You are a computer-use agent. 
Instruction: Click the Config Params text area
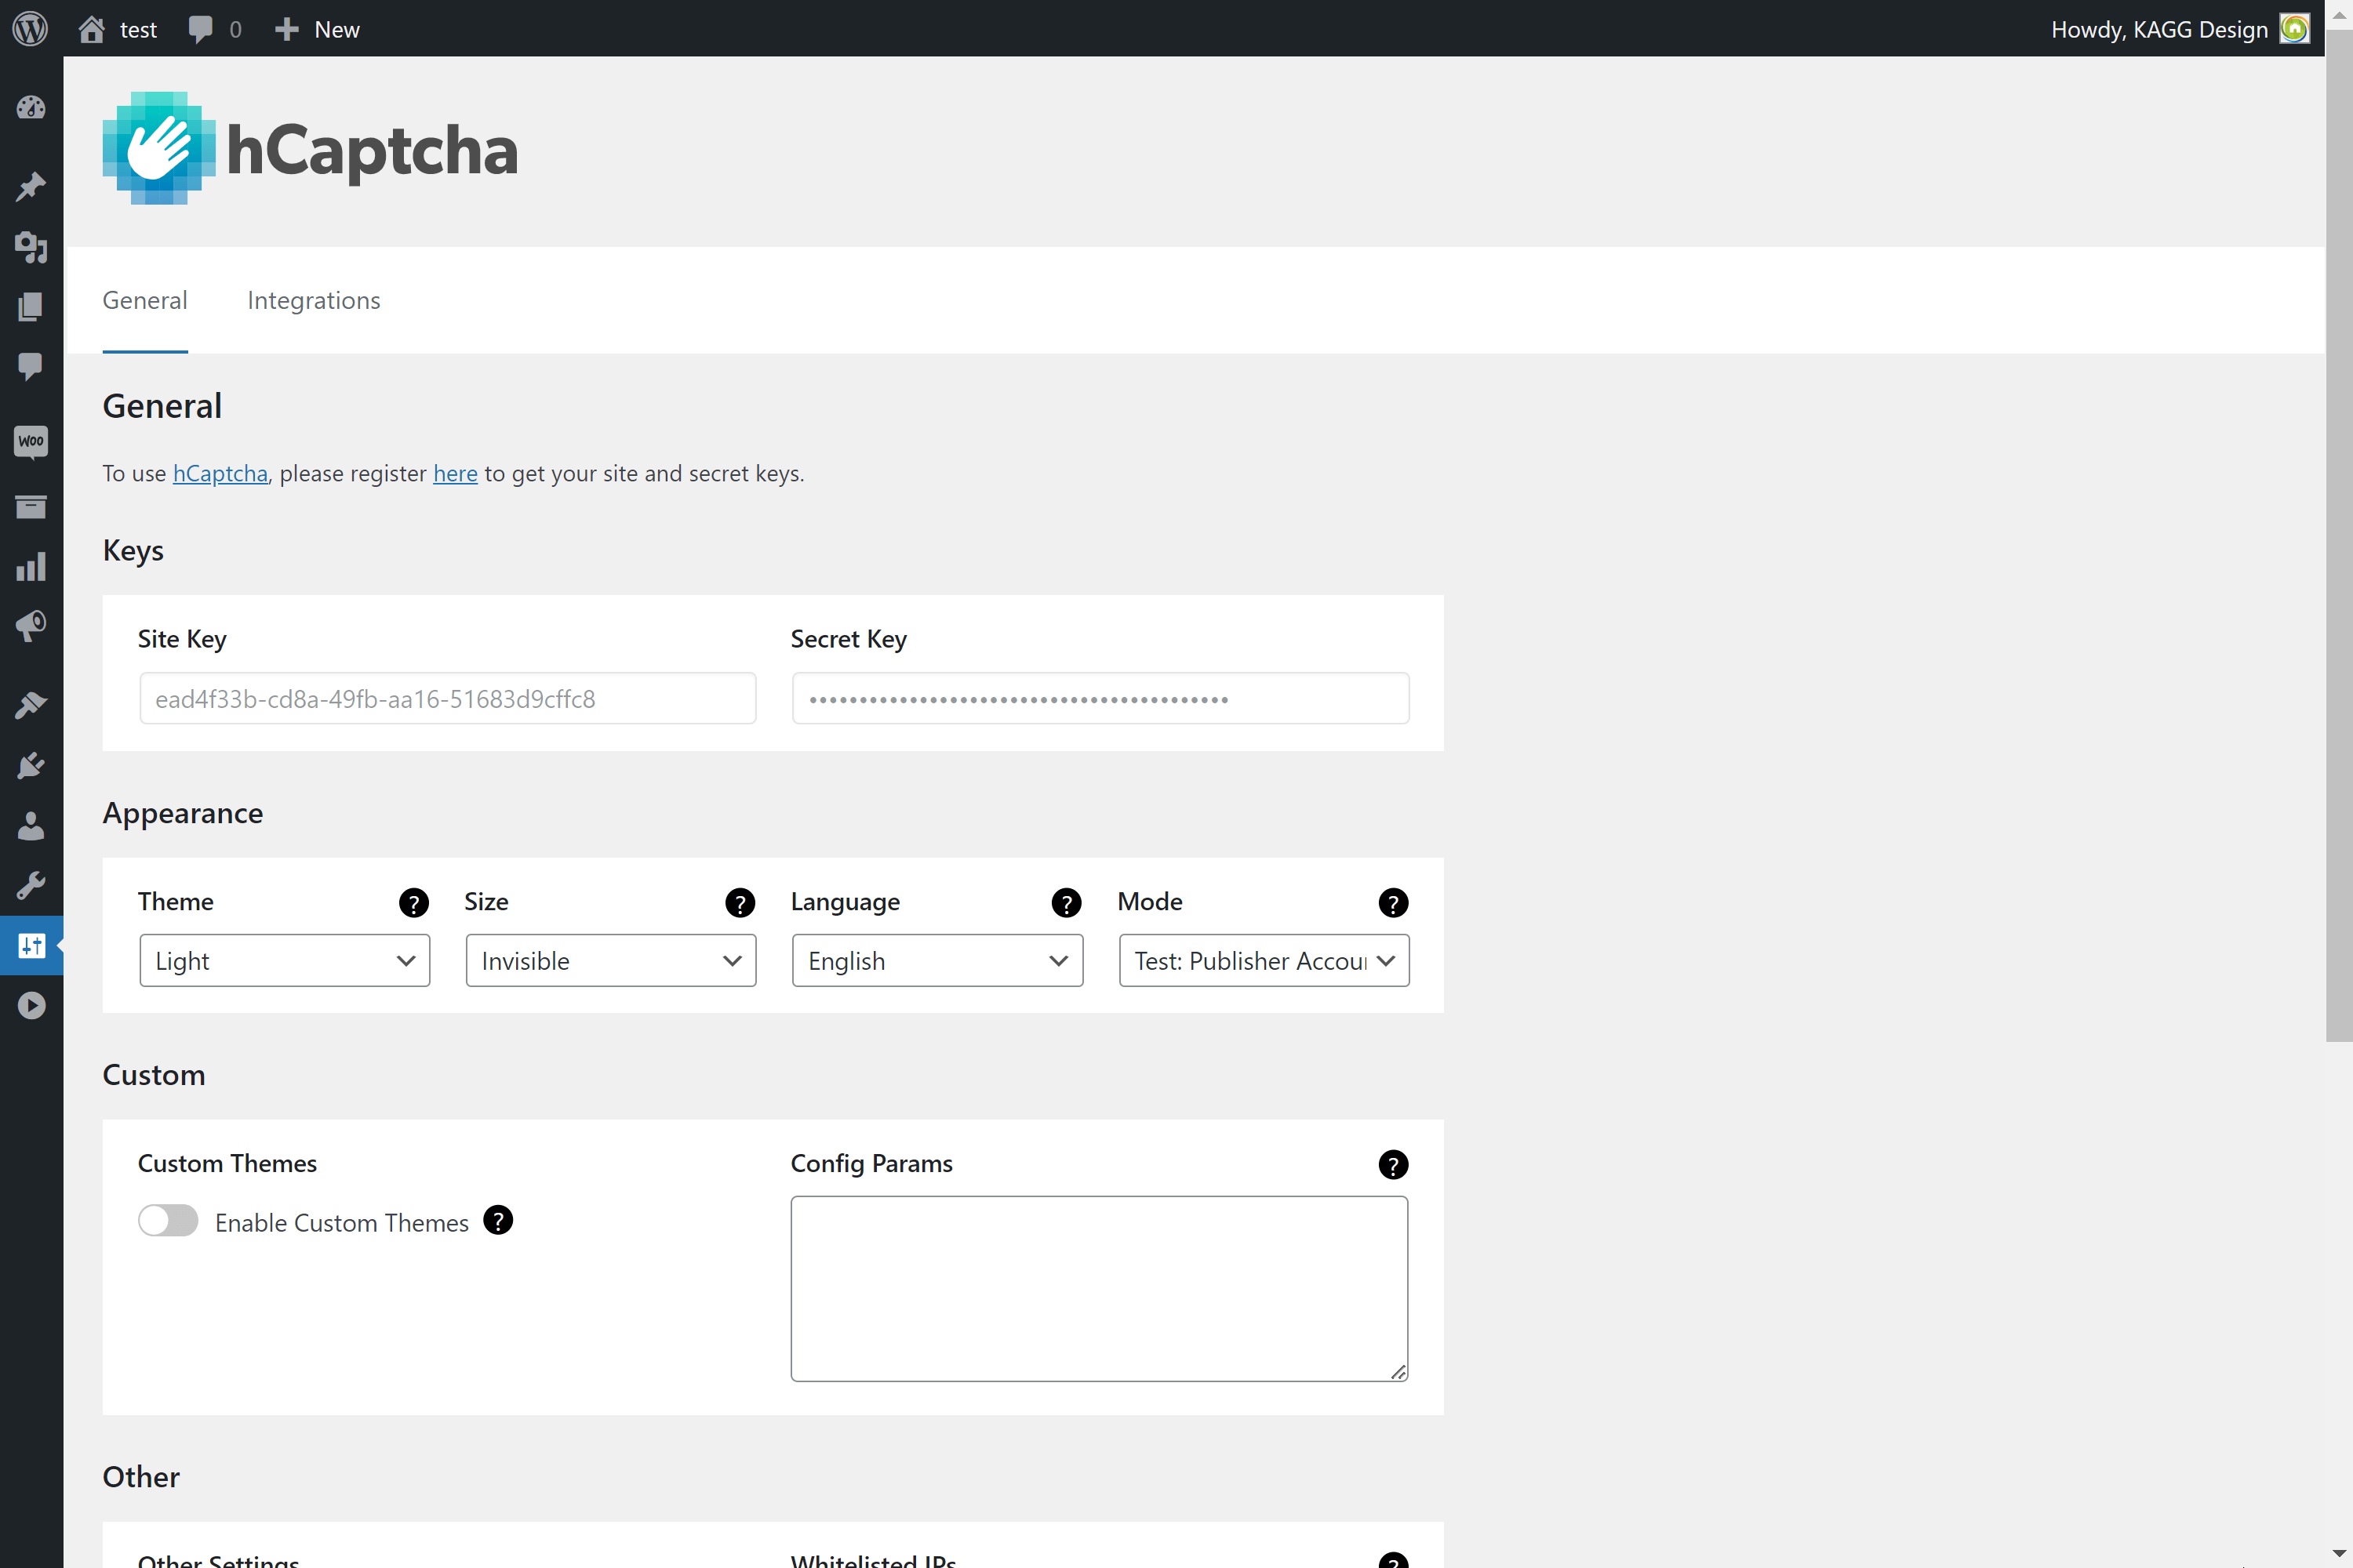(1100, 1287)
